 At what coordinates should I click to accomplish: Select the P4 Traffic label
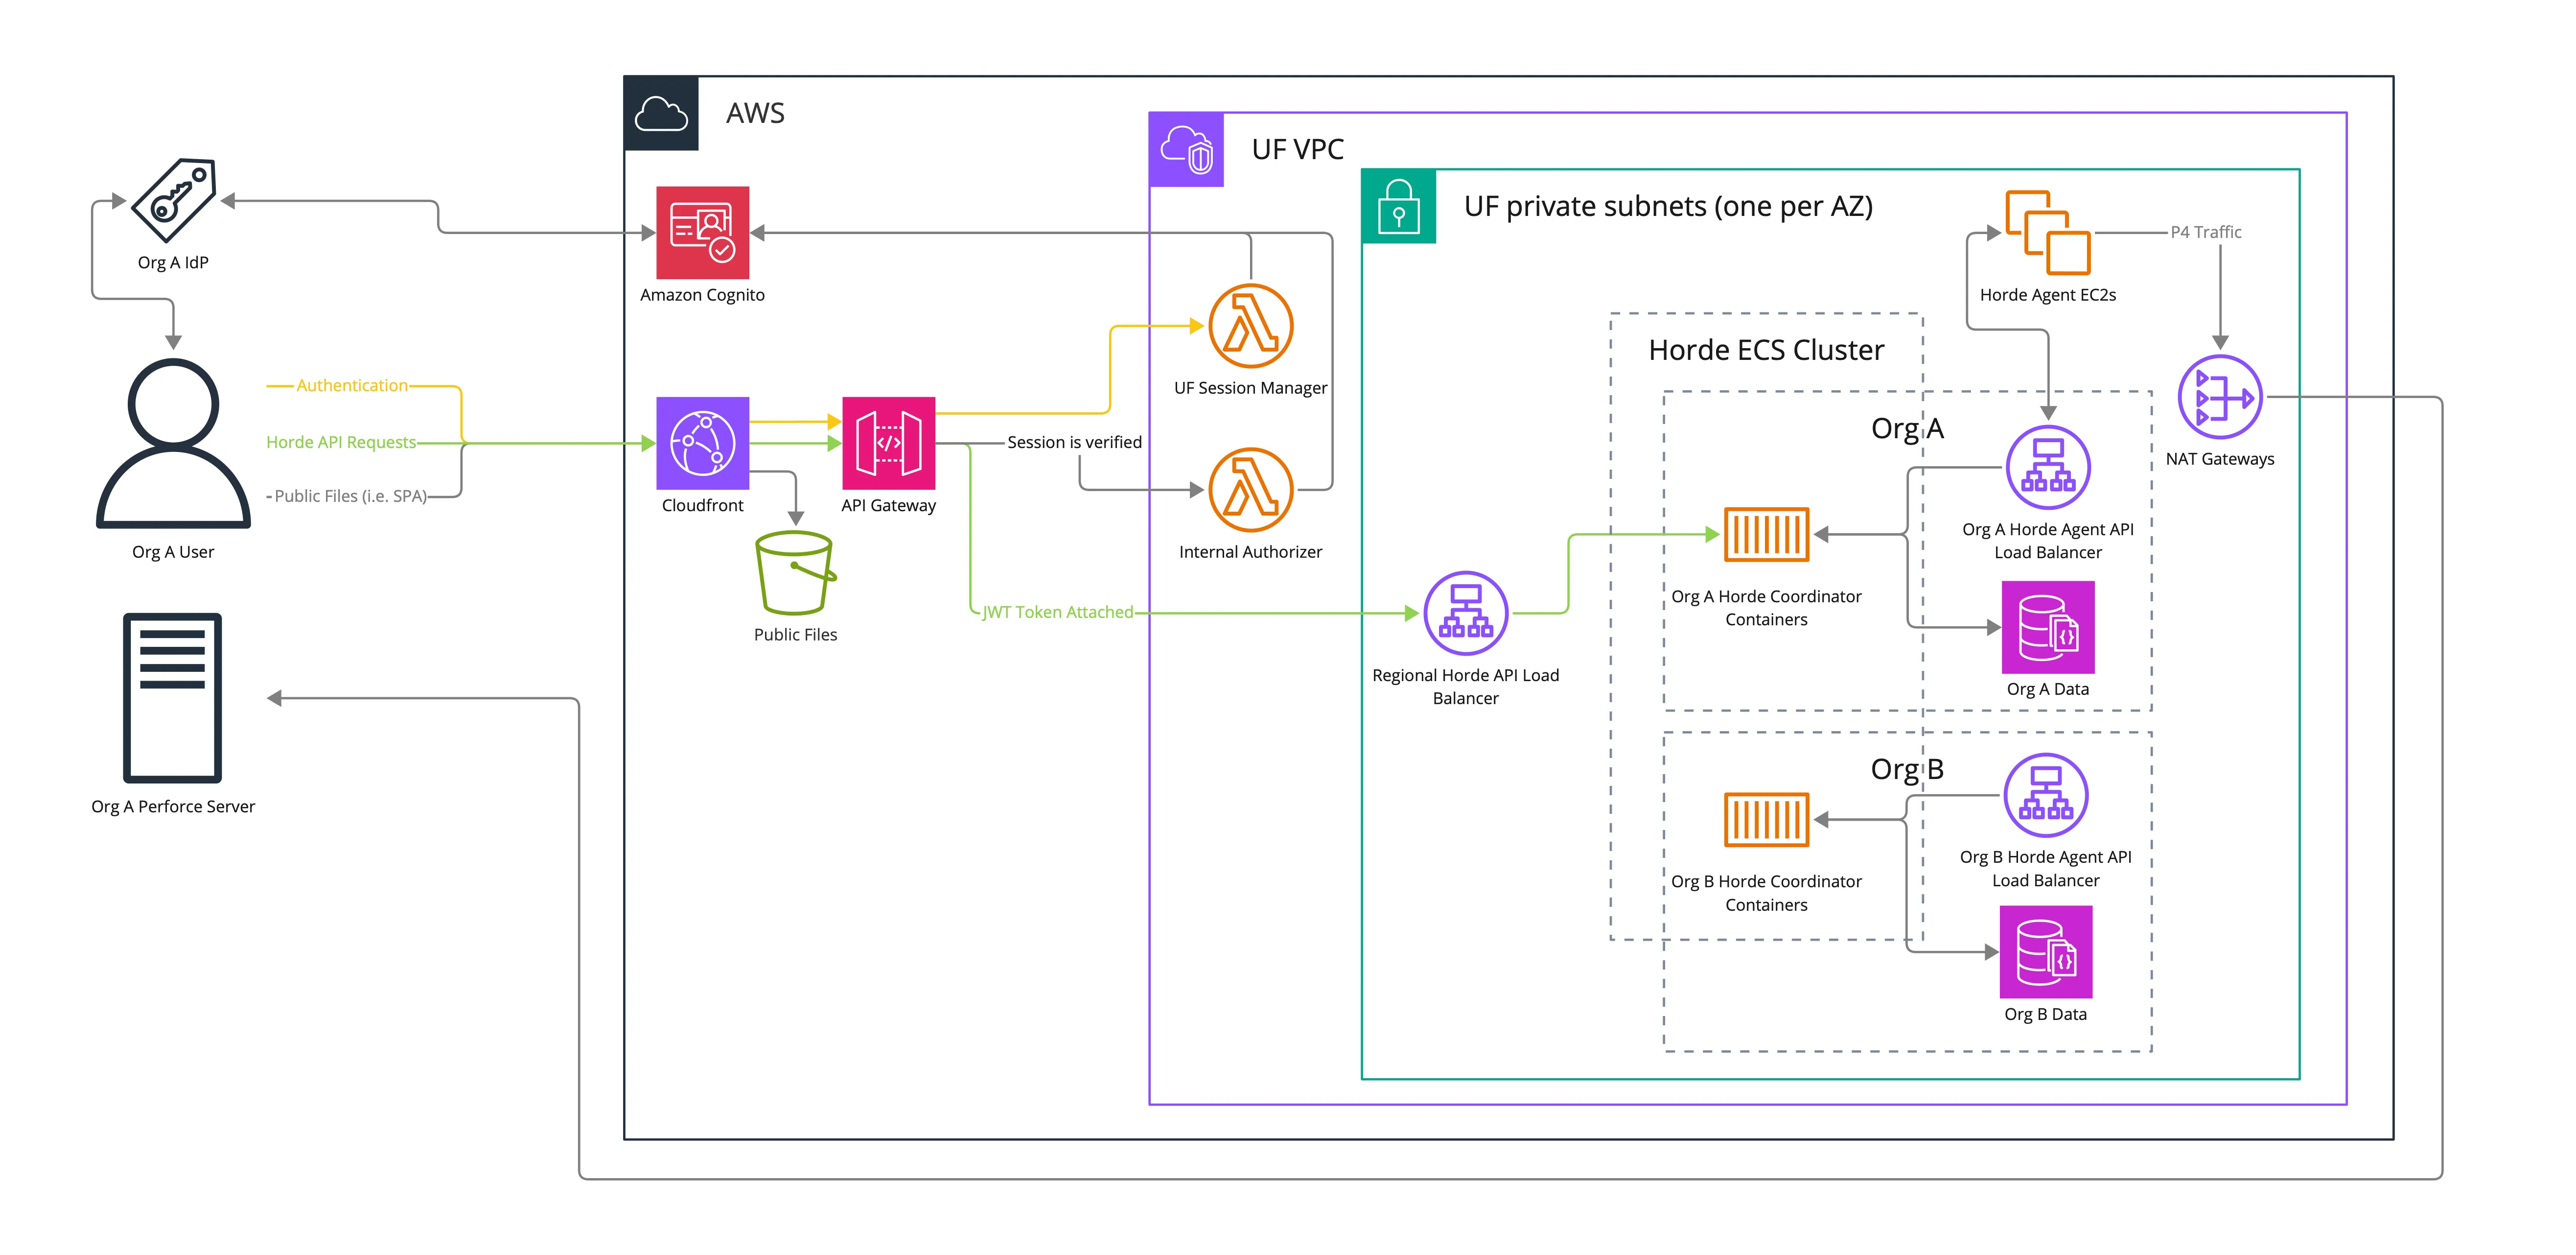point(2206,232)
